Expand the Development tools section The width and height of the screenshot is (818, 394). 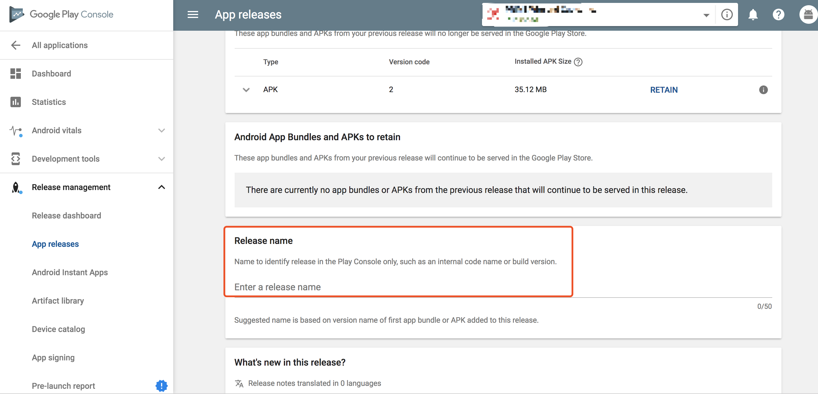pos(161,159)
